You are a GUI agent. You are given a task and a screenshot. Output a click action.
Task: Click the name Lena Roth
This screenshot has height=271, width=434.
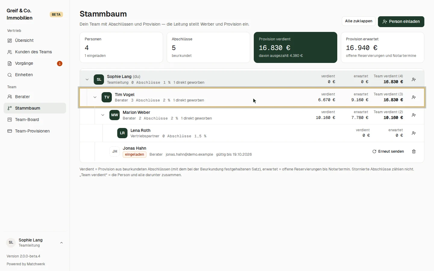[x=140, y=130]
